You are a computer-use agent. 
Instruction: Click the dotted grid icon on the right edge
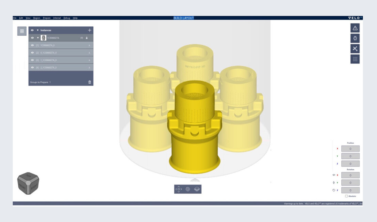355,59
